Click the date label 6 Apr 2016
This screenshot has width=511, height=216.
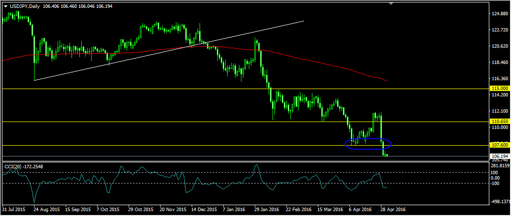[x=360, y=210]
